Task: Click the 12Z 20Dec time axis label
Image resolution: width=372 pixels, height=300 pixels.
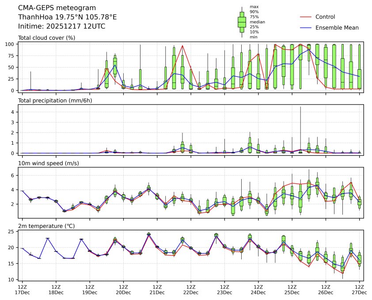Action: click(x=123, y=289)
